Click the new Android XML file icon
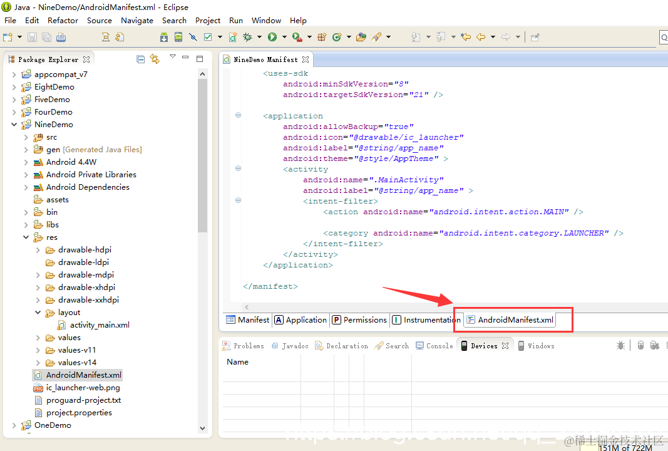The image size is (668, 451). [233, 37]
